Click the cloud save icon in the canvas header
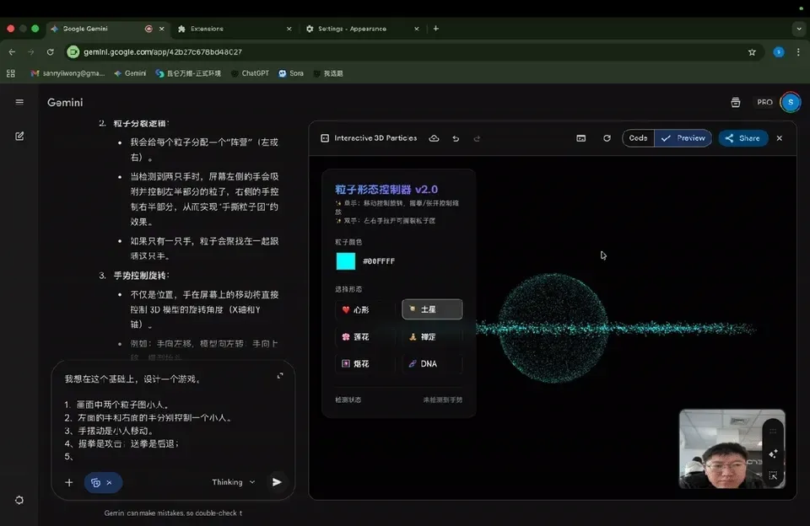This screenshot has height=526, width=810. (434, 138)
